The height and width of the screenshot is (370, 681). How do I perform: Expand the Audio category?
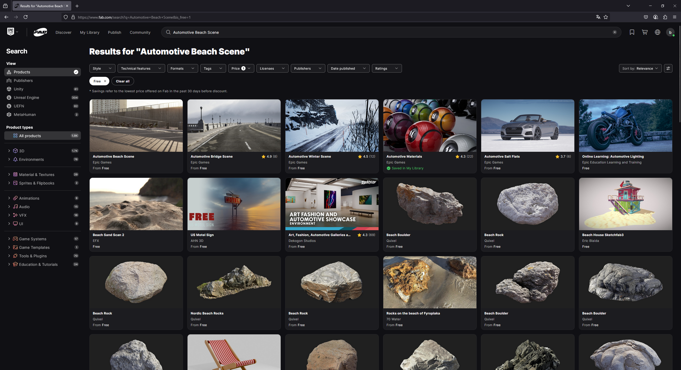(x=9, y=207)
